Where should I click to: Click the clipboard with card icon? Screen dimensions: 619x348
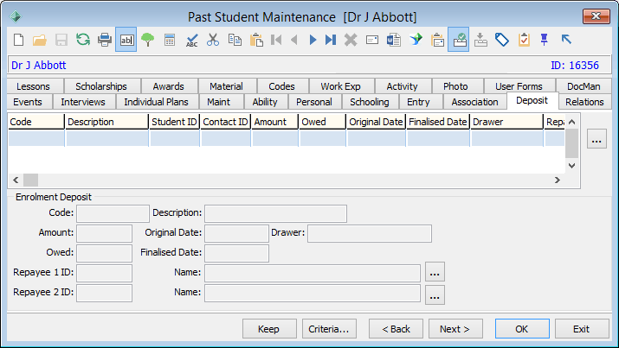[437, 40]
